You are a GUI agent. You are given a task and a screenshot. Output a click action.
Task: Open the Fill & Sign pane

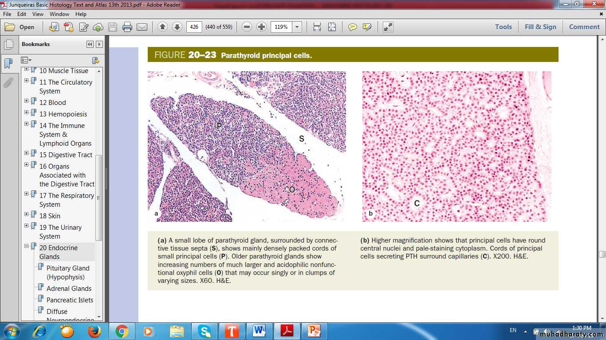tap(540, 27)
